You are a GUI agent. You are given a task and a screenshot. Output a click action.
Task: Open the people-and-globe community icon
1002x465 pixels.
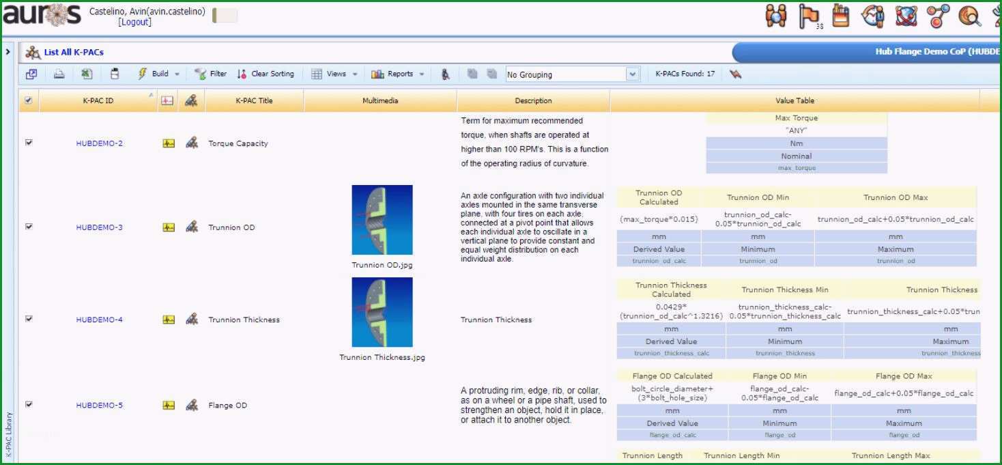tap(776, 16)
